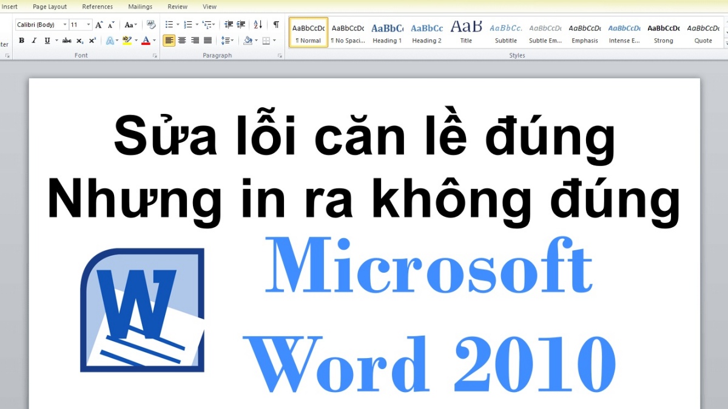Apply the No Spacing style
The height and width of the screenshot is (409, 728).
[348, 33]
